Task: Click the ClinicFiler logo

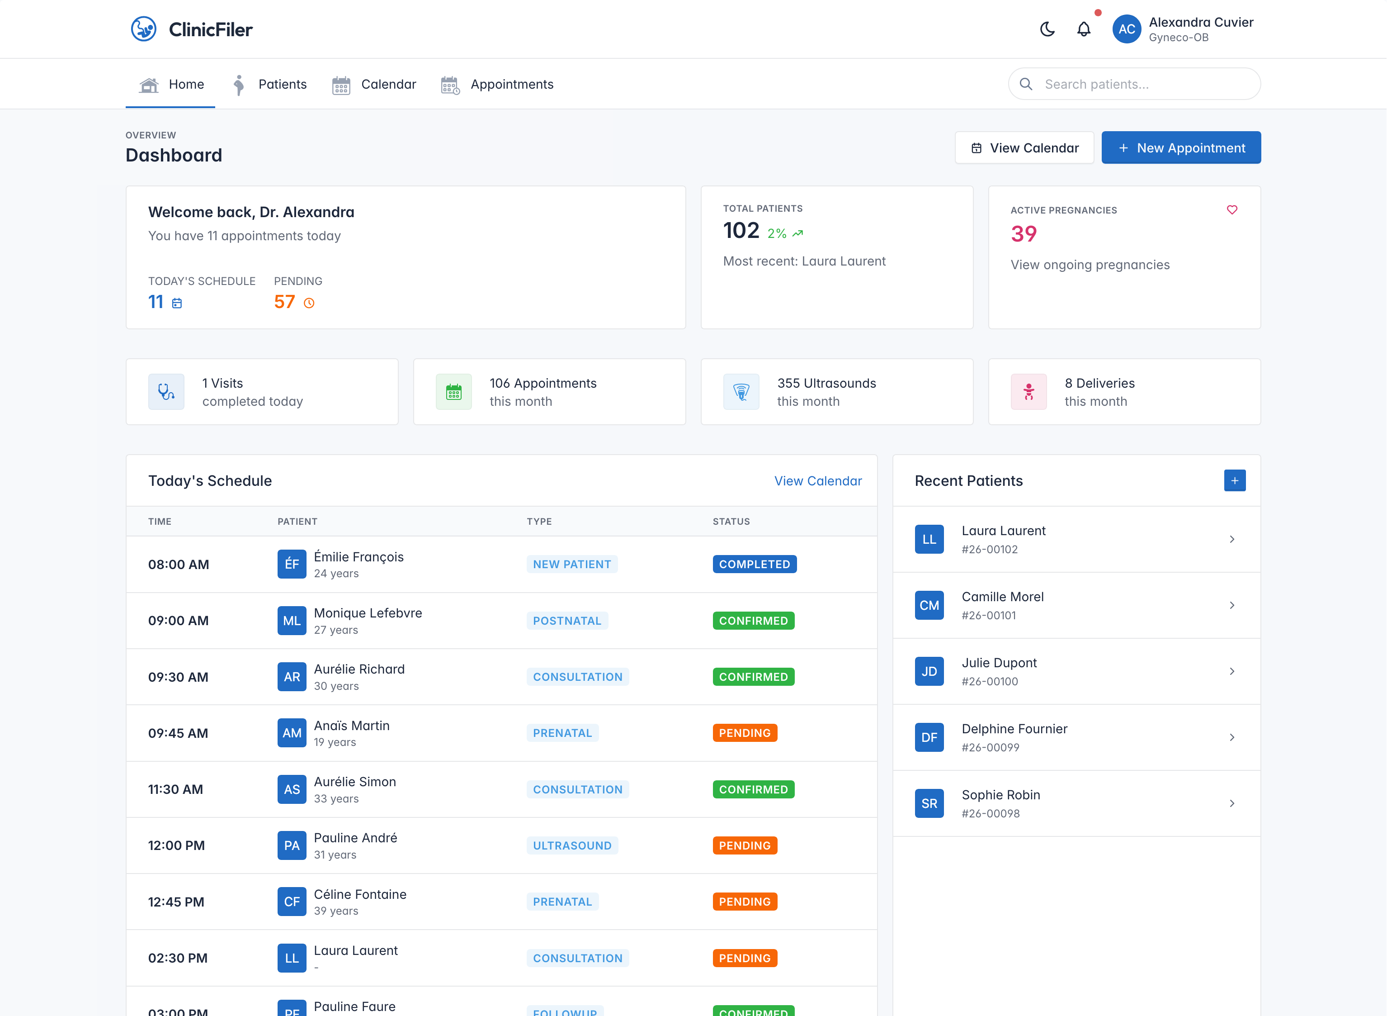Action: click(191, 28)
